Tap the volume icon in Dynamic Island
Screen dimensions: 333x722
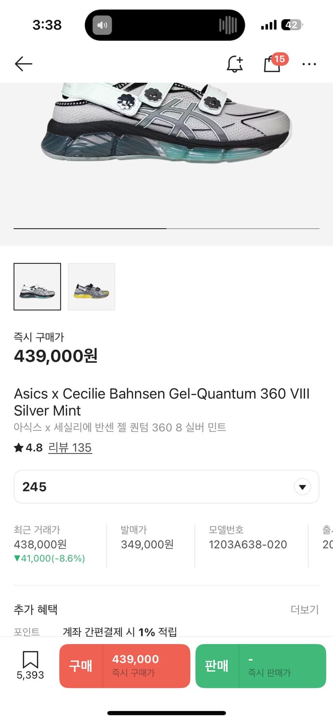click(x=102, y=25)
